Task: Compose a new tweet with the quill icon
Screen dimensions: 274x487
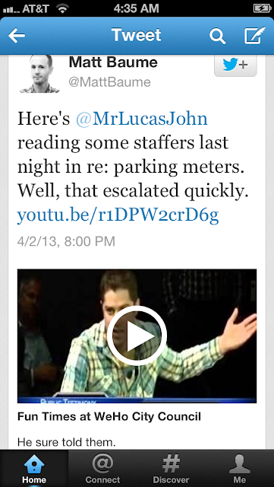Action: [x=254, y=35]
